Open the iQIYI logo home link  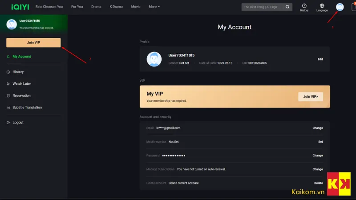point(20,7)
